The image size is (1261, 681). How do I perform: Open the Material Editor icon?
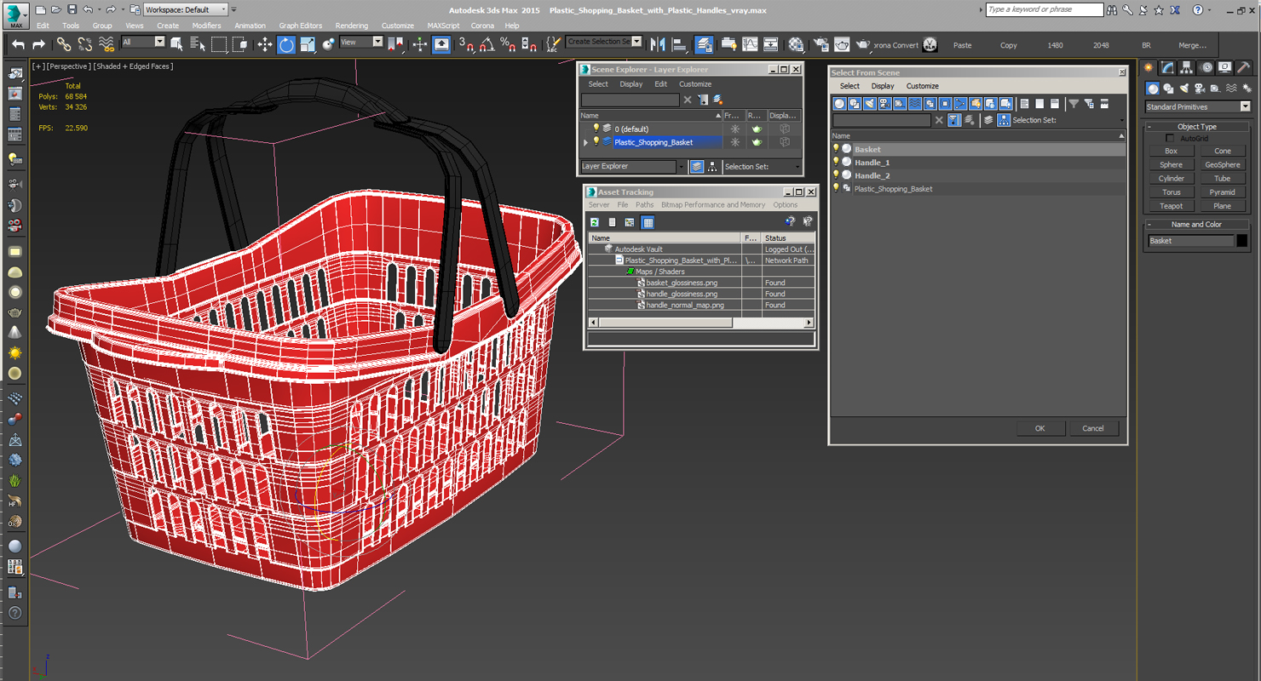tap(796, 45)
